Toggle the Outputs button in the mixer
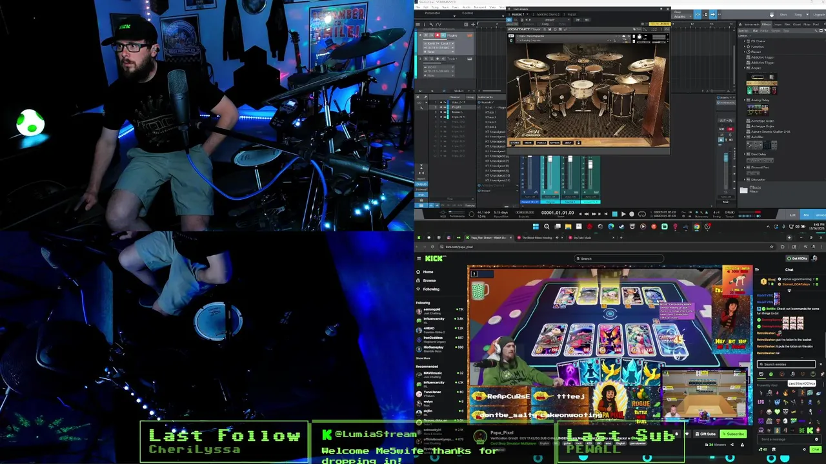This screenshot has width=826, height=464. pyautogui.click(x=421, y=184)
